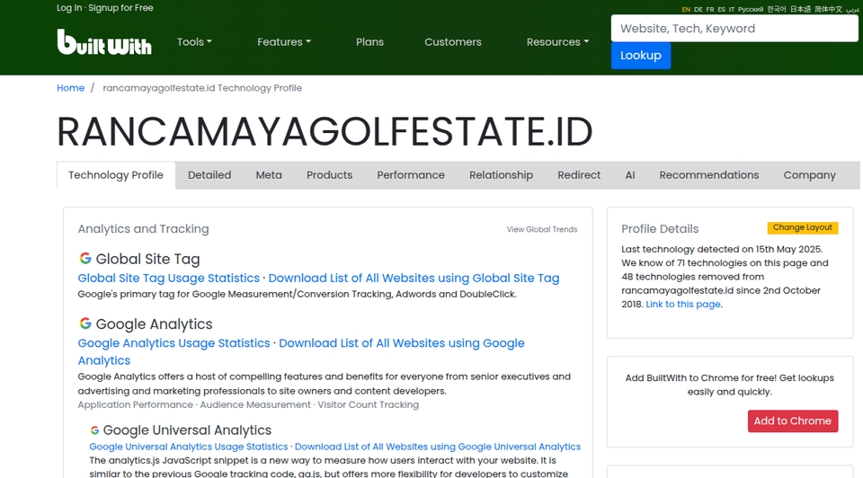Image resolution: width=863 pixels, height=478 pixels.
Task: Go to Home breadcrumb link
Action: 70,88
